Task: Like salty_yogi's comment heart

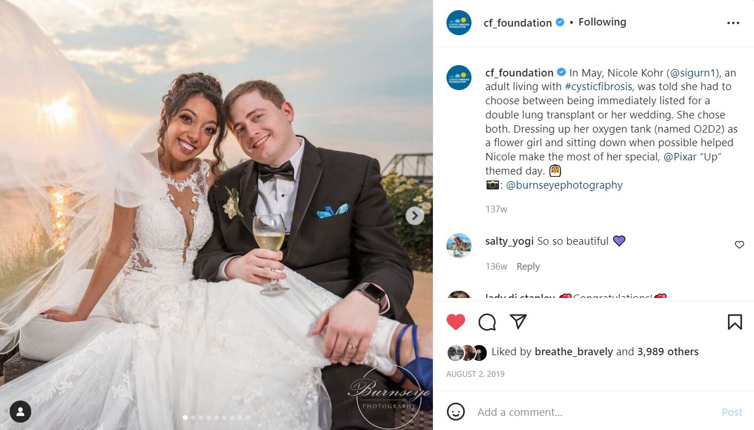Action: [739, 245]
